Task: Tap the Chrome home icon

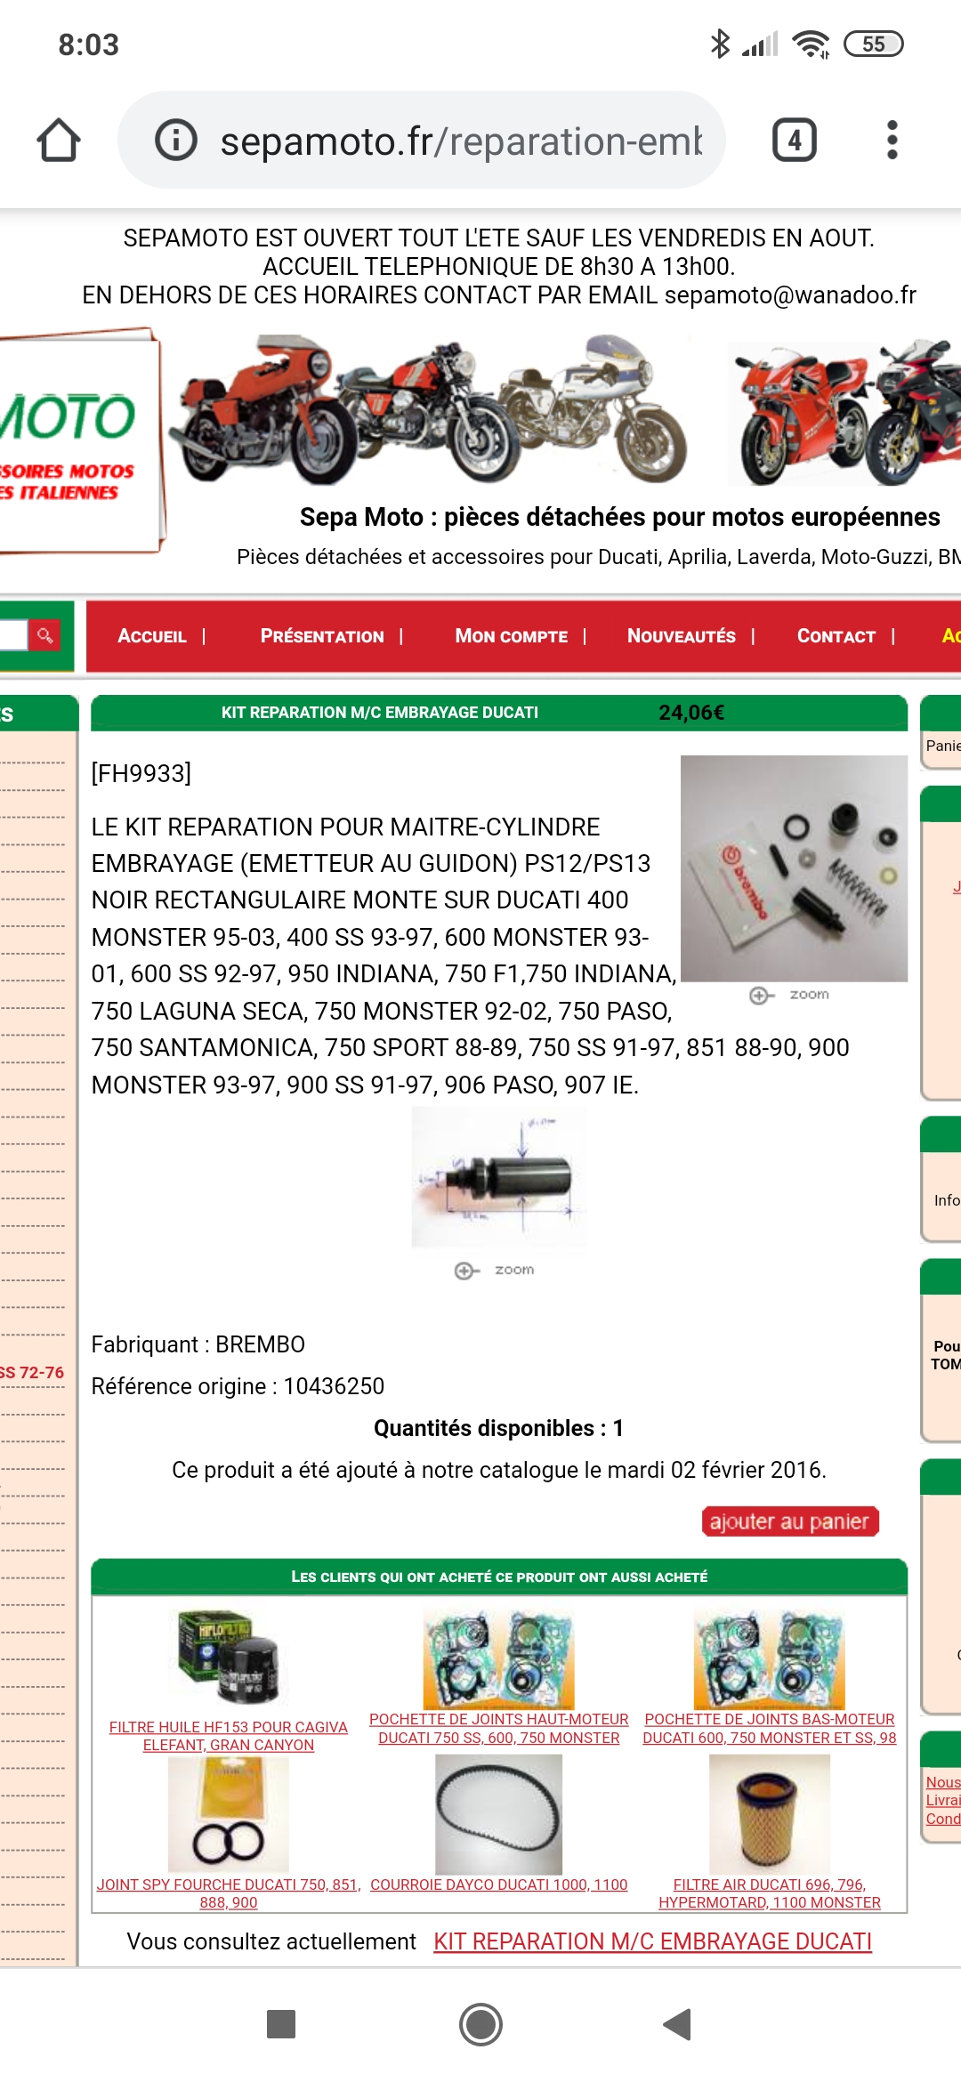Action: [x=59, y=141]
